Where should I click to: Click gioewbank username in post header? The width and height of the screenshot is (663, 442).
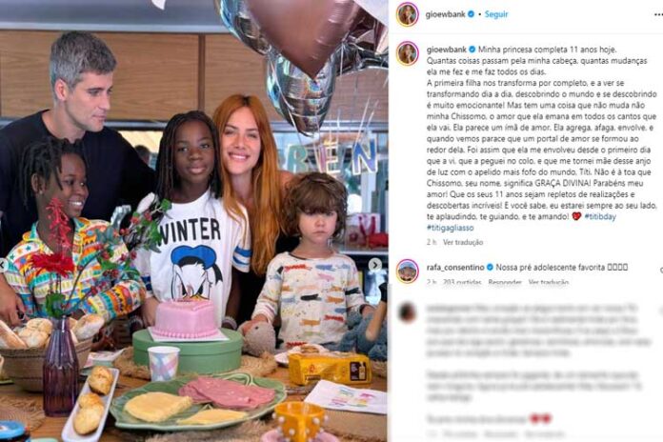point(445,14)
